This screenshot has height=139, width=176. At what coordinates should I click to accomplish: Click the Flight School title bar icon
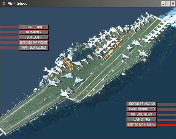4,4
